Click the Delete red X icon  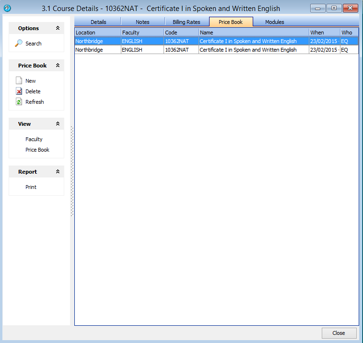point(19,91)
